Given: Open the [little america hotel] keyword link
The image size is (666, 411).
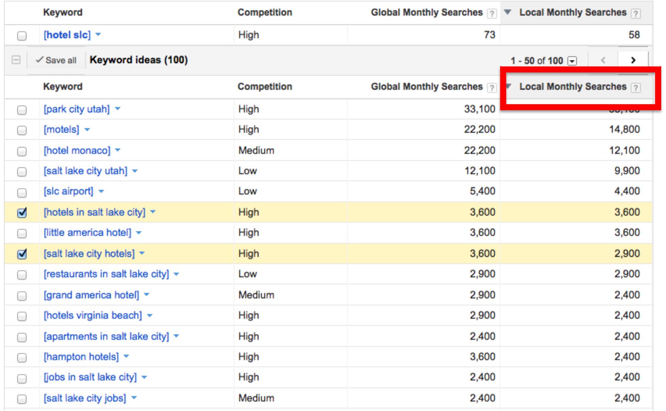Looking at the screenshot, I should pos(87,233).
